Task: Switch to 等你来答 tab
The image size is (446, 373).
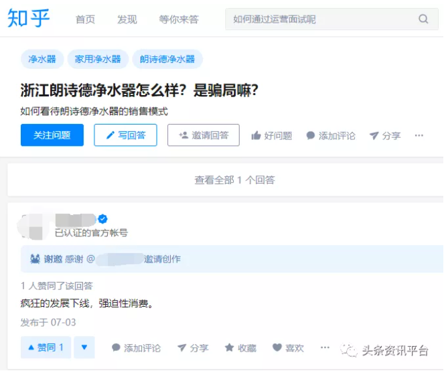Action: [x=179, y=19]
